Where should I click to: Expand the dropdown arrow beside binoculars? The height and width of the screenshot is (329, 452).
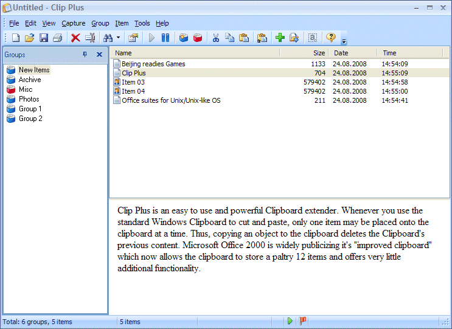click(x=118, y=38)
